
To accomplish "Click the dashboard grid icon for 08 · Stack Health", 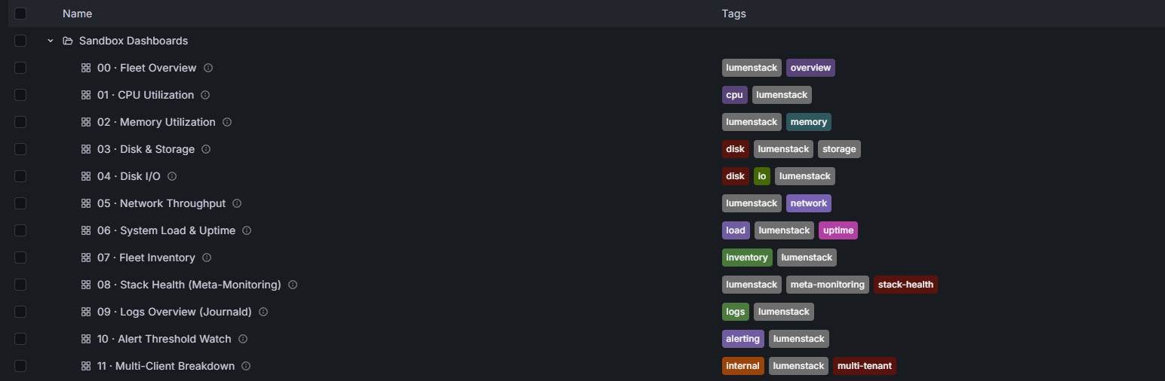I will coord(86,285).
